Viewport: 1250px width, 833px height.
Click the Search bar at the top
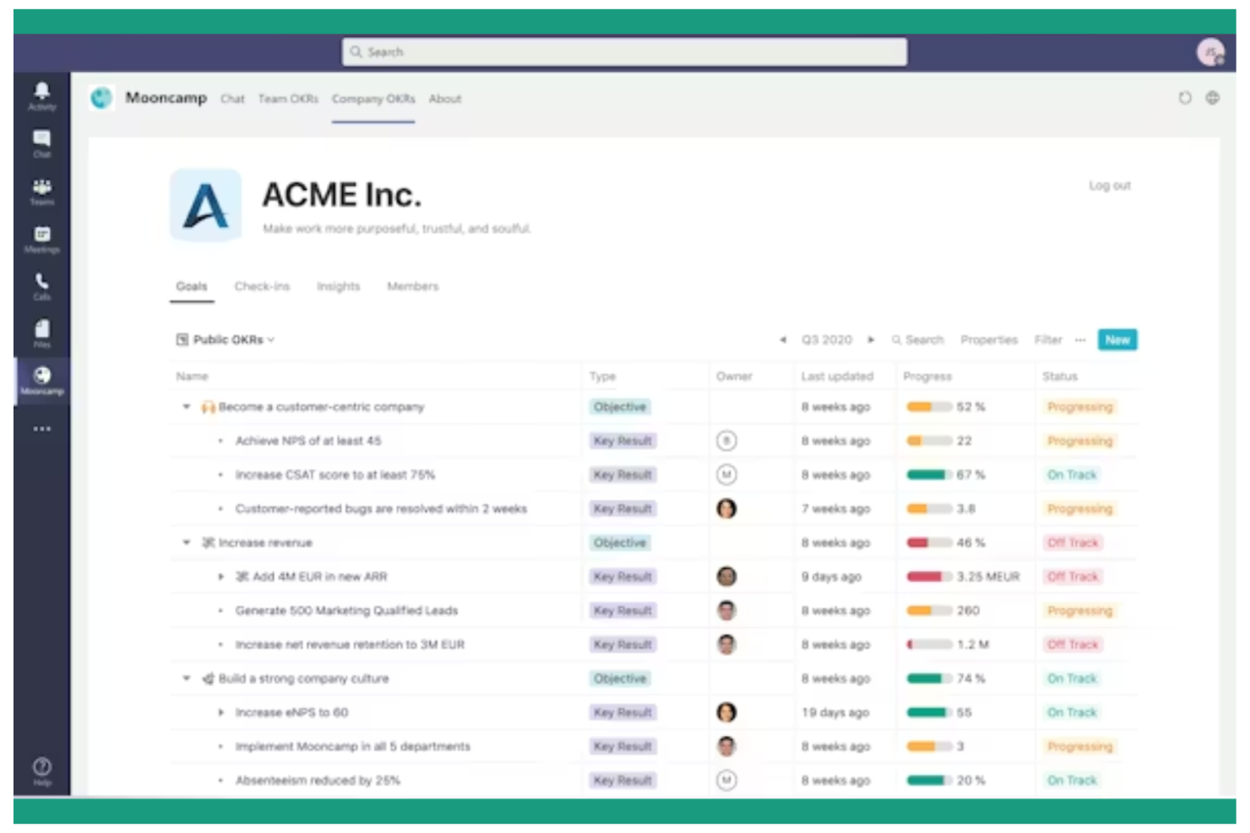[x=627, y=51]
